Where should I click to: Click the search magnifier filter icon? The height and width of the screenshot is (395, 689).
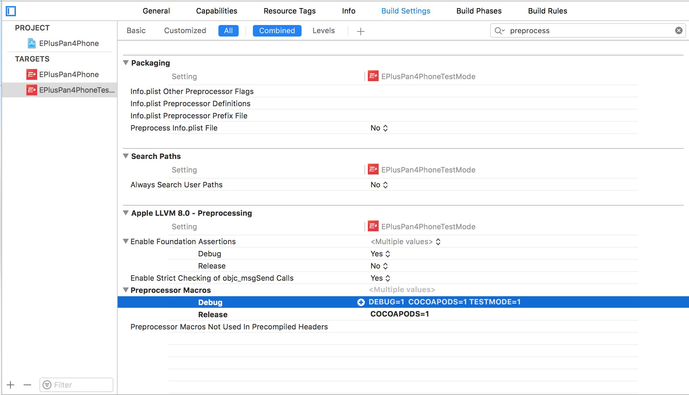[499, 31]
